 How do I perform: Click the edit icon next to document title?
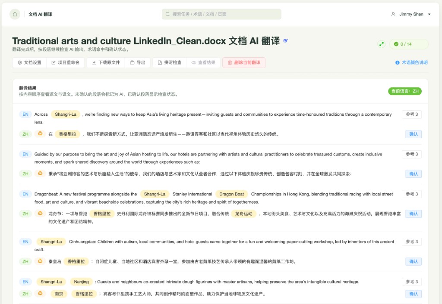pyautogui.click(x=286, y=41)
